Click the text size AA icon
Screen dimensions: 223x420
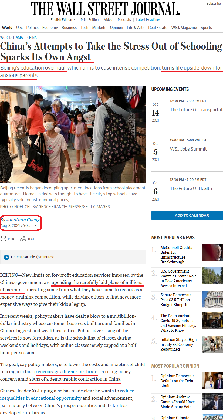[23, 239]
